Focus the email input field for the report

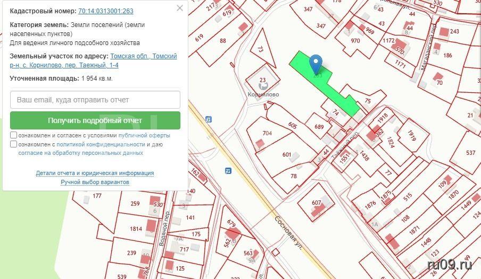(x=95, y=100)
